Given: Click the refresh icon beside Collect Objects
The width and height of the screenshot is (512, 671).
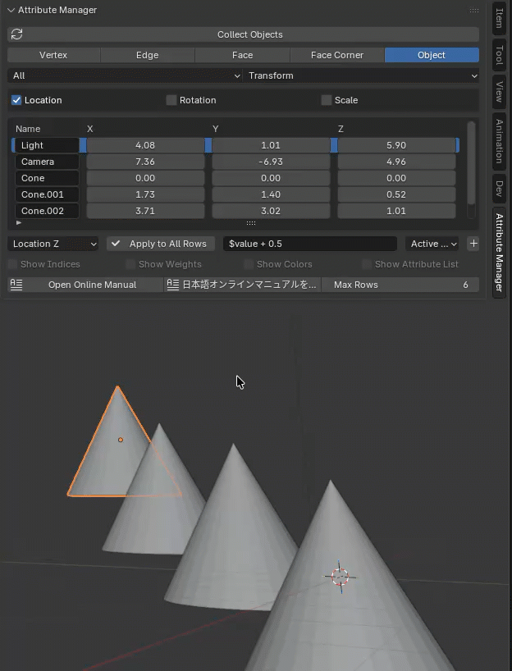Looking at the screenshot, I should pos(16,34).
